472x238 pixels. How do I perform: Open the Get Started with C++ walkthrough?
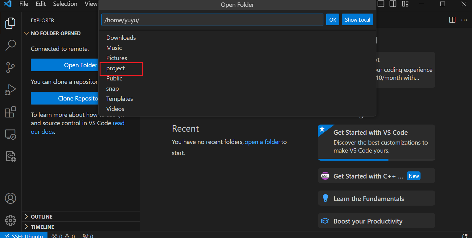(376, 176)
